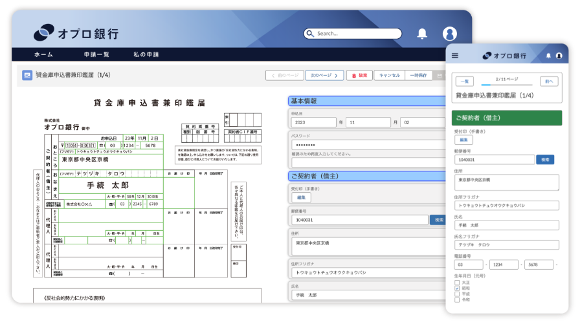Click the mobile page progress bar
This screenshot has height=324, width=580.
click(506, 84)
